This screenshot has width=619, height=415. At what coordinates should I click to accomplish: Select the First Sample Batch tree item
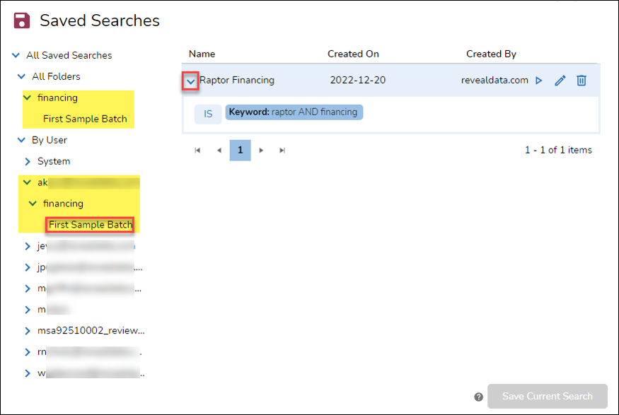pos(90,224)
